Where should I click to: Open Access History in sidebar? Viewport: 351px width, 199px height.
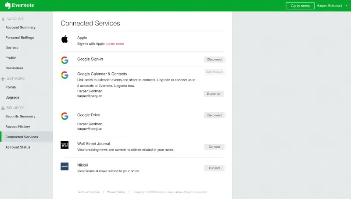[x=18, y=127]
